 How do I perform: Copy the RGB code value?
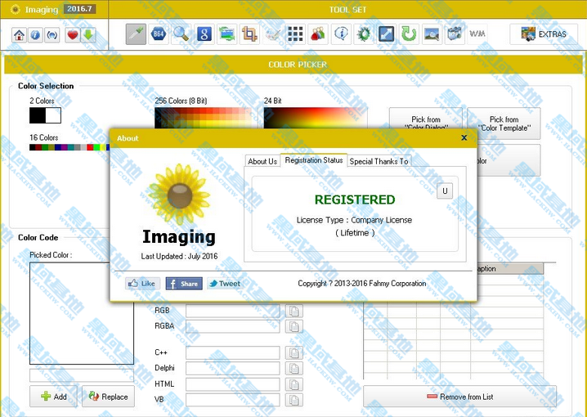[x=293, y=311]
